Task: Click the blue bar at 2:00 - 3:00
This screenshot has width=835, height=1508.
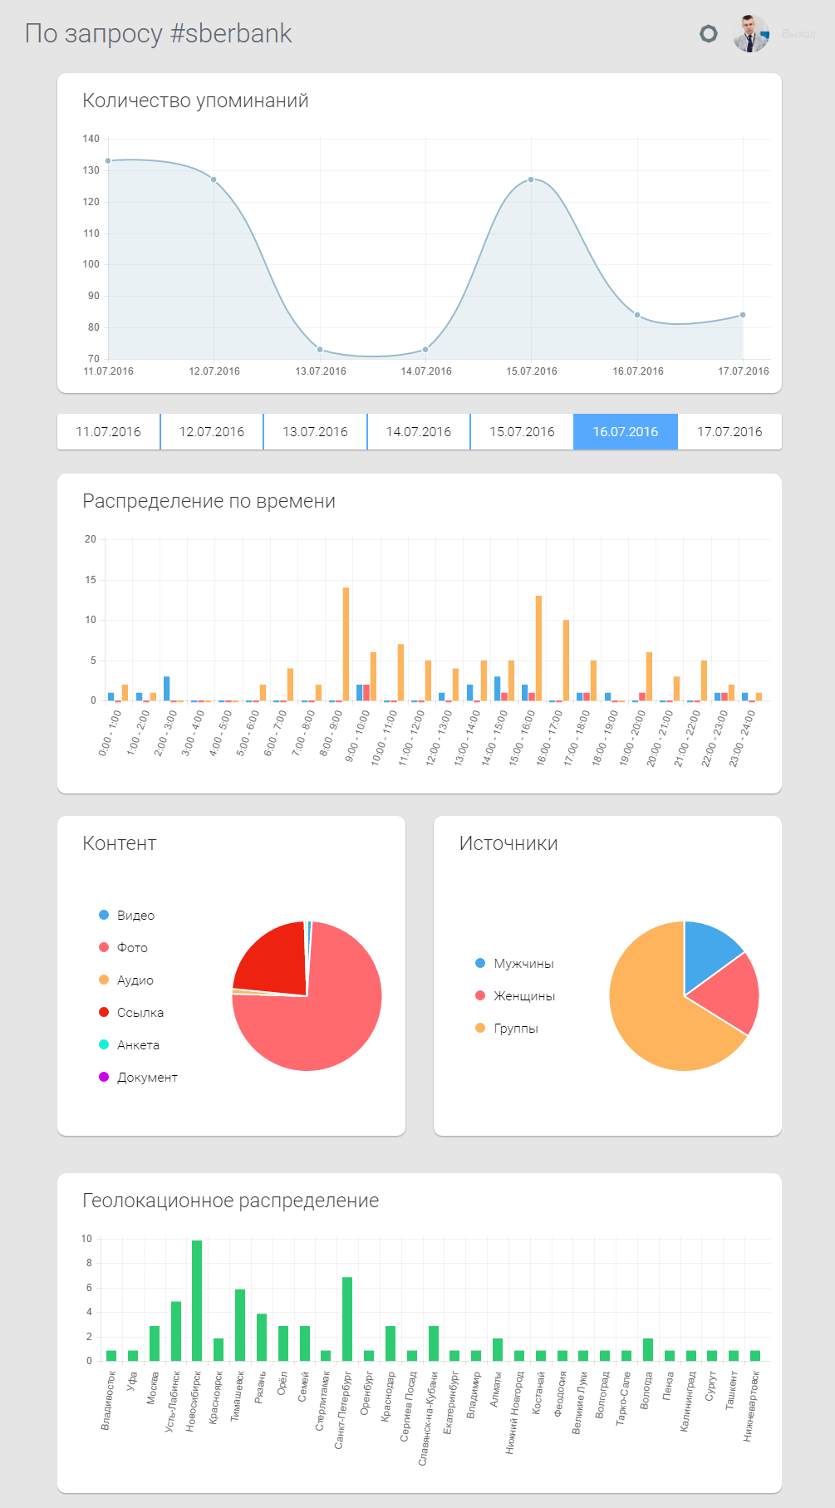Action: [166, 689]
